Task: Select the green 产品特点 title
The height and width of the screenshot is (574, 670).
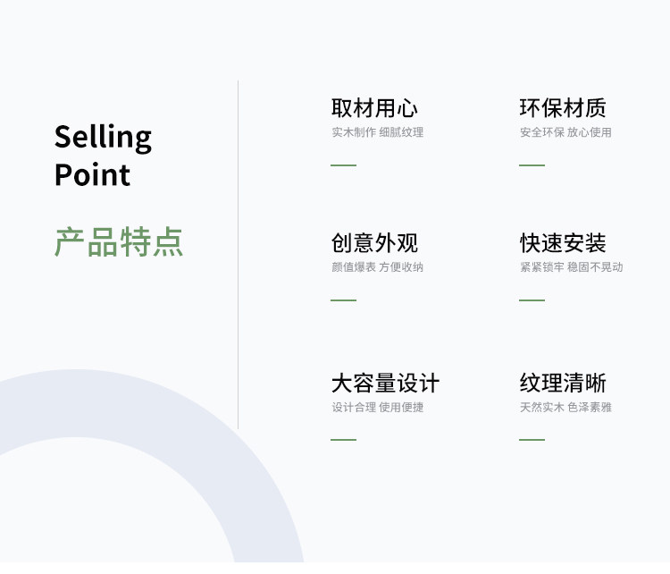Action: [119, 242]
